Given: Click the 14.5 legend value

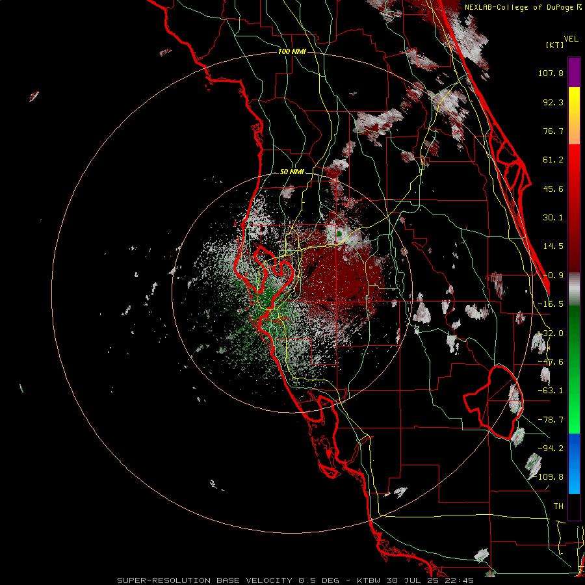Looking at the screenshot, I should [x=553, y=246].
